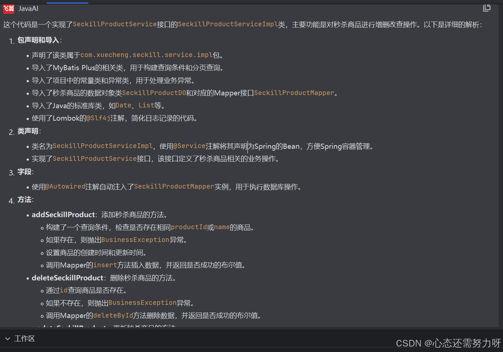Click the productId code text

click(189, 227)
